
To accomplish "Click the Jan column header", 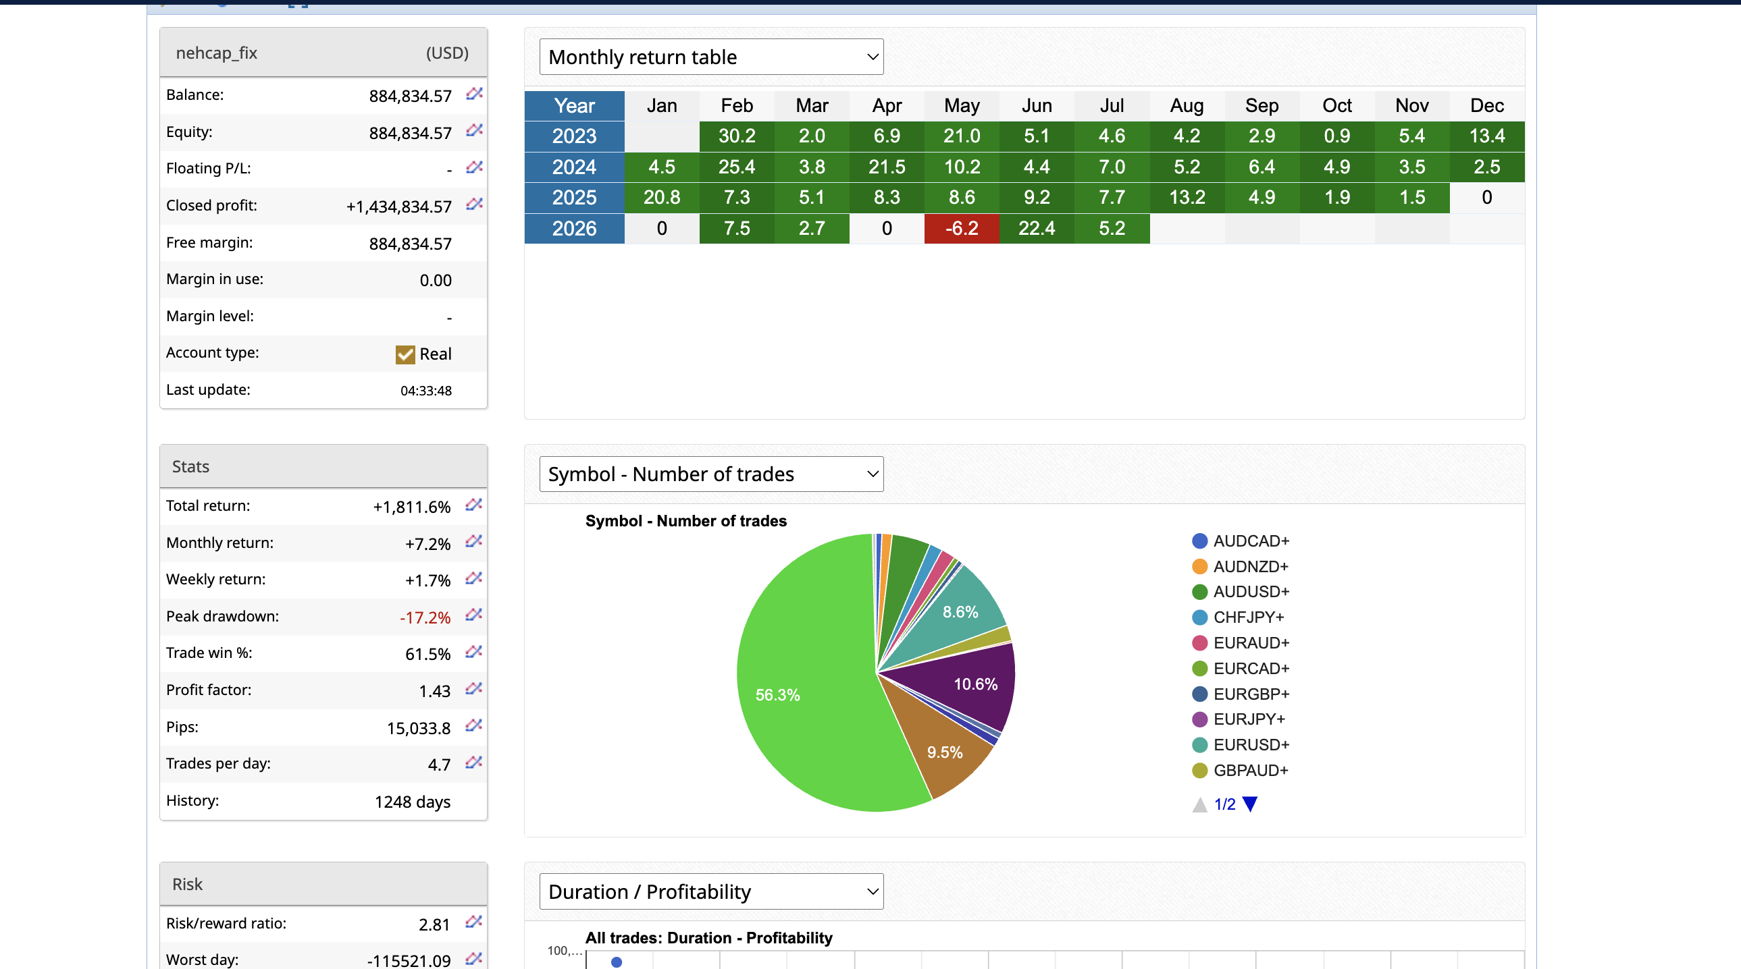I will [x=662, y=105].
